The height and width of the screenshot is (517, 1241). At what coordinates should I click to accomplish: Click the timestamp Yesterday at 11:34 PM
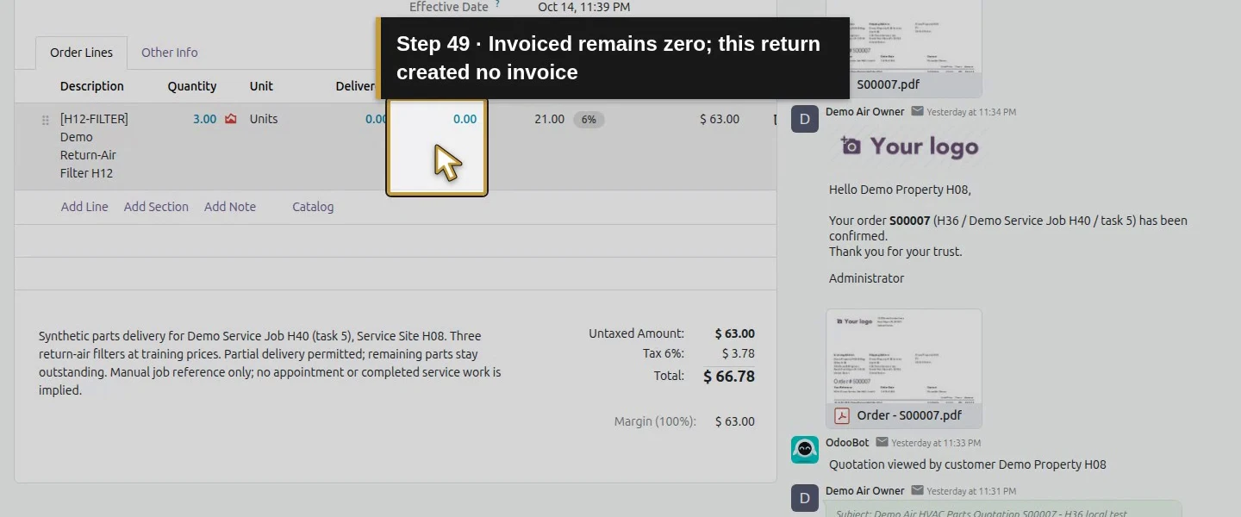971,112
